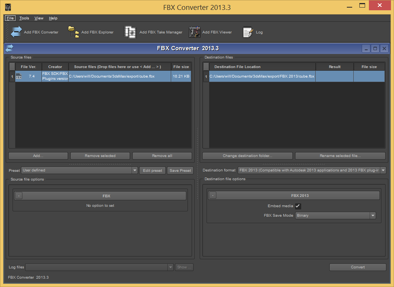
Task: Select source file path cube.fbx cell
Action: coord(119,76)
